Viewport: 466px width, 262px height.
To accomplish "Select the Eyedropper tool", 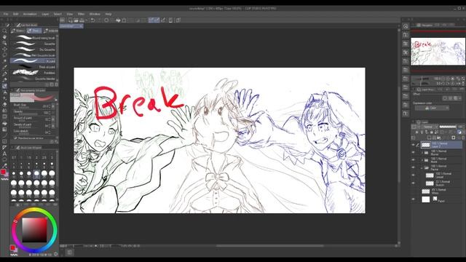I will point(4,68).
